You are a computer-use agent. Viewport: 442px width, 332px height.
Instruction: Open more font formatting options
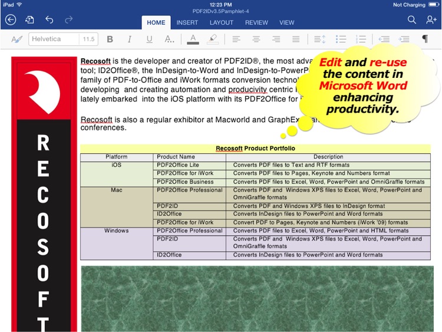169,39
